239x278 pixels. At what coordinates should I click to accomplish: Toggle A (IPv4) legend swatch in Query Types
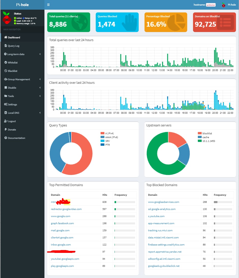(102, 133)
